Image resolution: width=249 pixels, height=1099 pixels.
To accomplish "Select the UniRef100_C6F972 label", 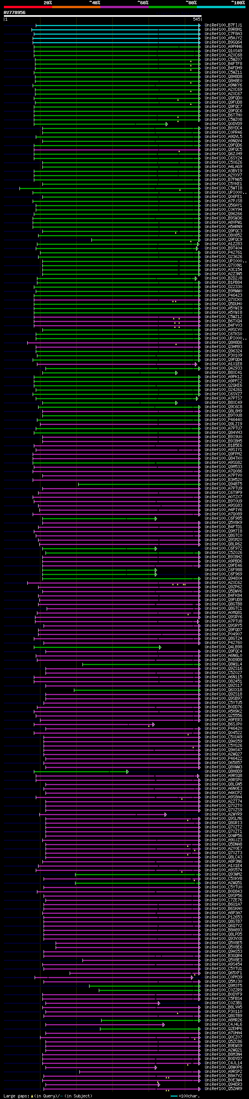I will 223,548.
